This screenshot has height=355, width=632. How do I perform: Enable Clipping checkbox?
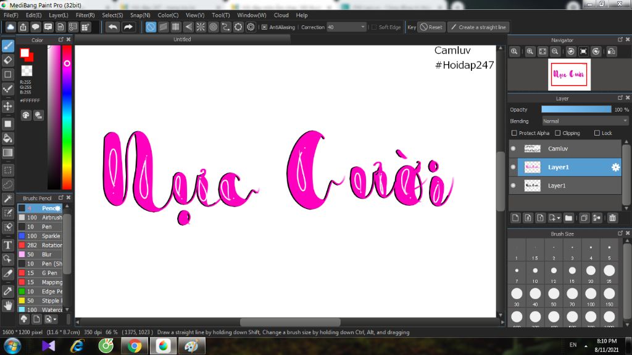(x=558, y=133)
